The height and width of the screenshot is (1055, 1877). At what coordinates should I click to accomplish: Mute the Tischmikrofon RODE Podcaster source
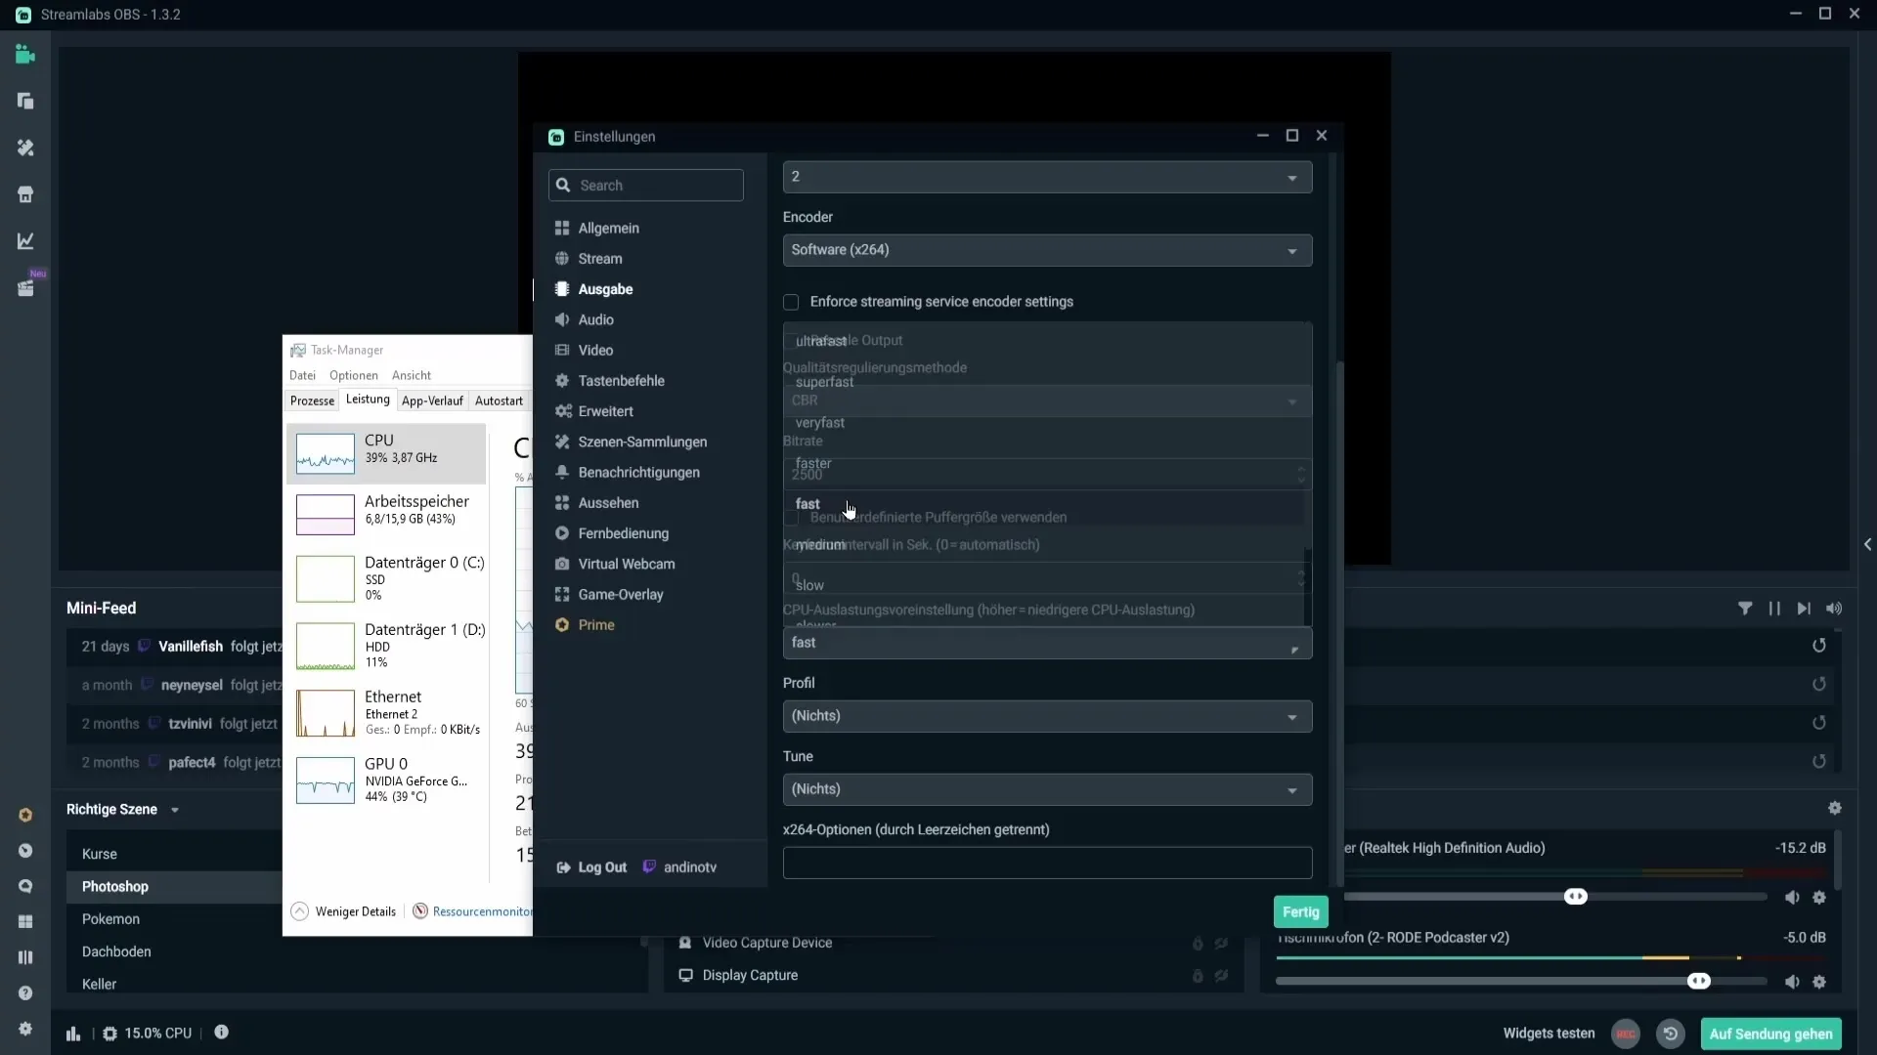pos(1792,983)
